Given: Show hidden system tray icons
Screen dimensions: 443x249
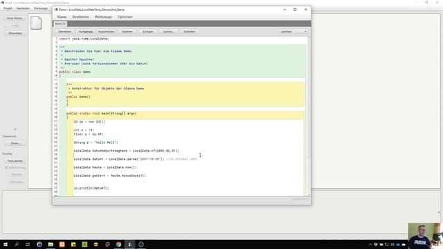Looking at the screenshot, I should tap(370, 244).
